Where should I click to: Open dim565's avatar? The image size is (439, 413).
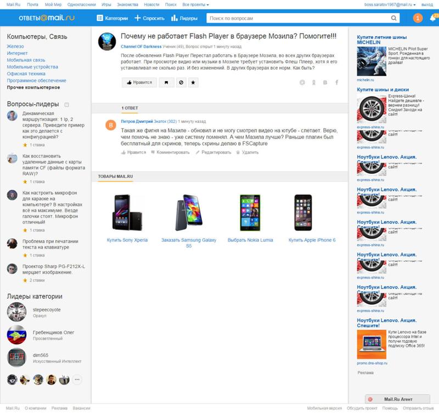[x=17, y=358]
